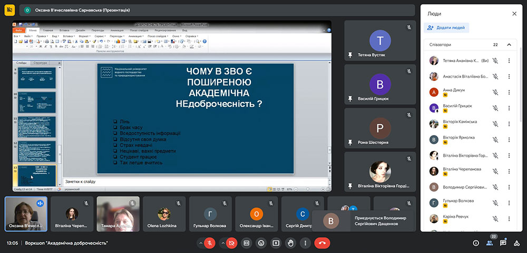Click the present screen icon
The height and width of the screenshot is (253, 527).
(x=276, y=243)
